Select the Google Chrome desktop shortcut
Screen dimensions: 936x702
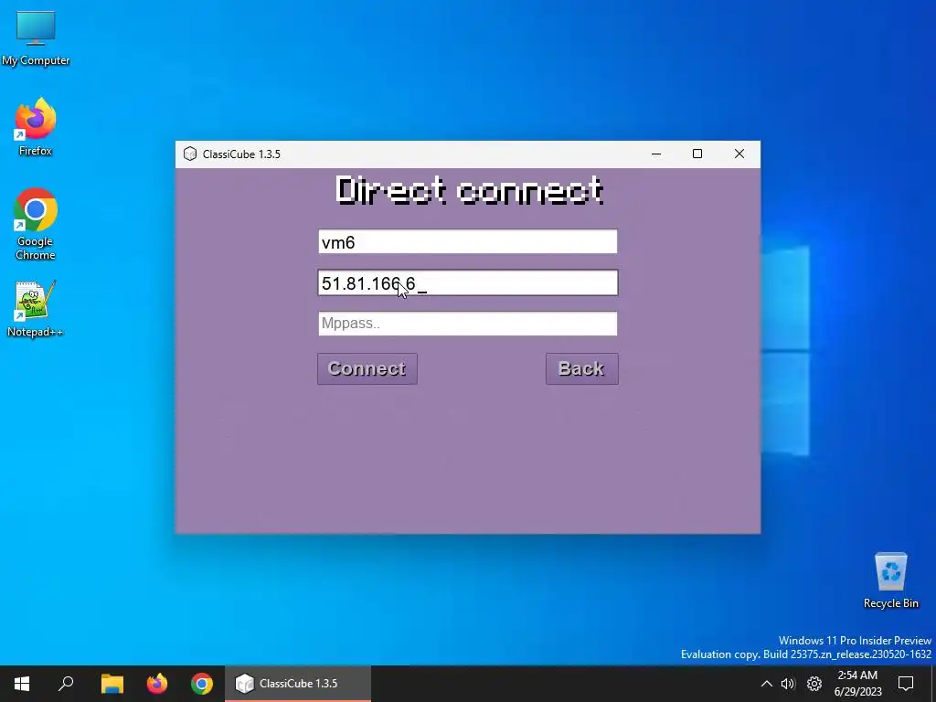(x=36, y=225)
